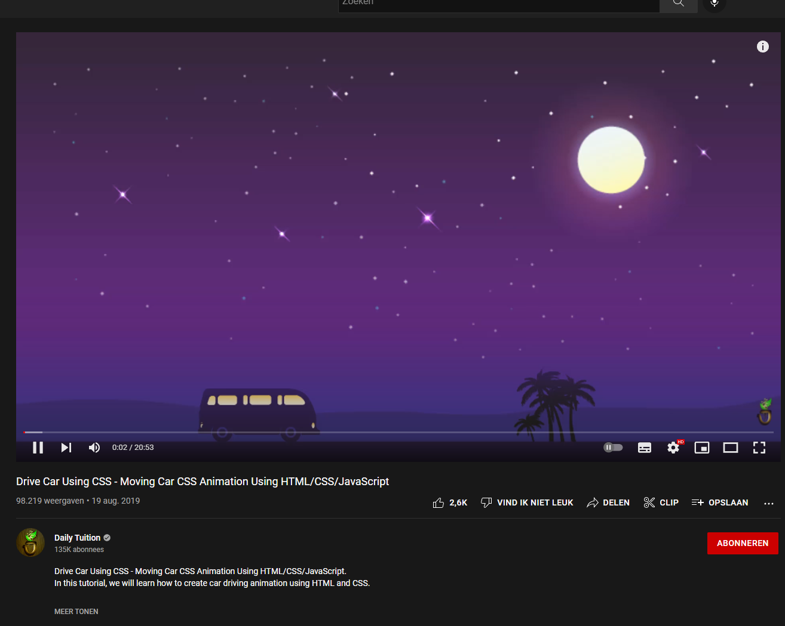Open the Daily Tuition channel link
The height and width of the screenshot is (626, 785).
pyautogui.click(x=77, y=538)
